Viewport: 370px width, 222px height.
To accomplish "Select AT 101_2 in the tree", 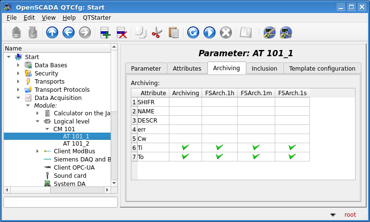I will click(76, 144).
